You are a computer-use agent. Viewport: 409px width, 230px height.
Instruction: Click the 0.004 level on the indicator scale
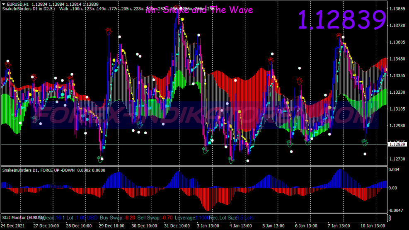(394, 170)
